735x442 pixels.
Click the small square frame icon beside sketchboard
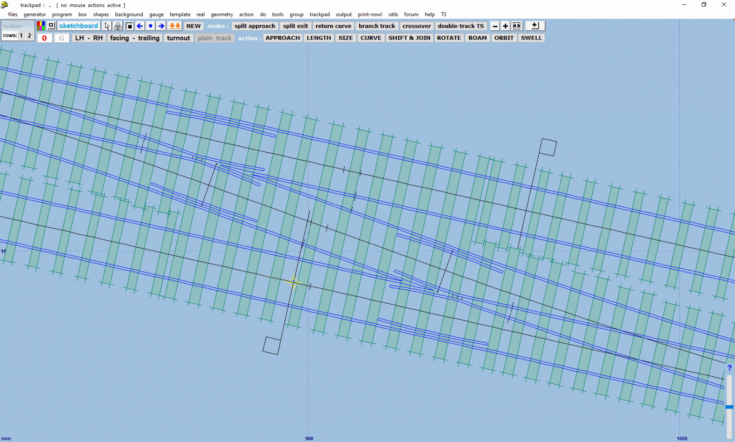pos(52,26)
